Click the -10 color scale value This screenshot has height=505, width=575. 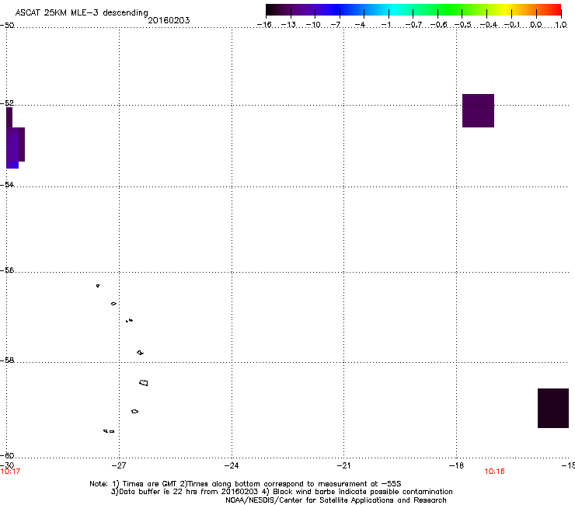point(313,25)
